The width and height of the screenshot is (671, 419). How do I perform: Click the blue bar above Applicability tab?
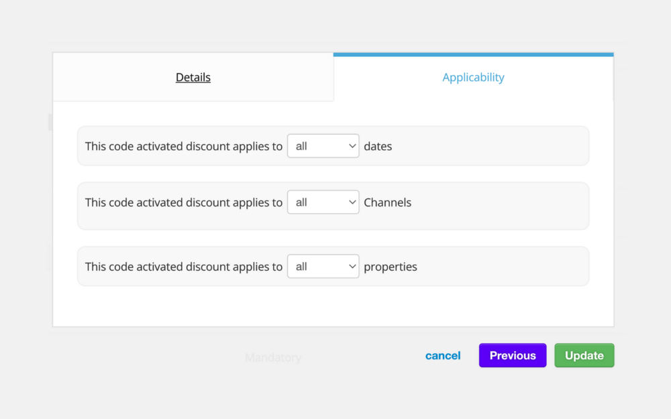coord(473,54)
